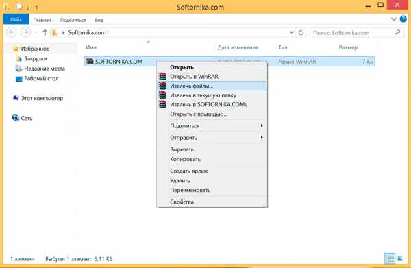Viewport: 411px width, 268px height.
Task: Click the Сеть network icon
Action: coord(16,118)
